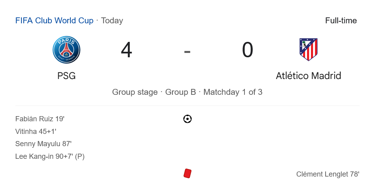Click Atlético Madrid's score of 0
This screenshot has width=375, height=190.
coord(248,51)
